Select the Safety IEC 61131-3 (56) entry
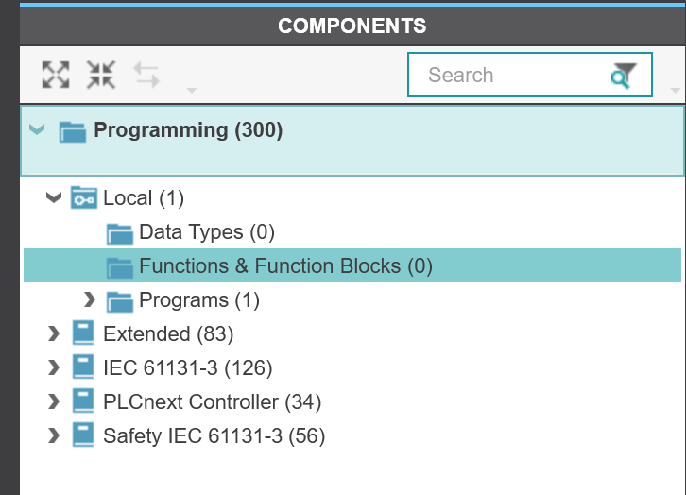Viewport: 686px width, 495px height. coord(214,436)
